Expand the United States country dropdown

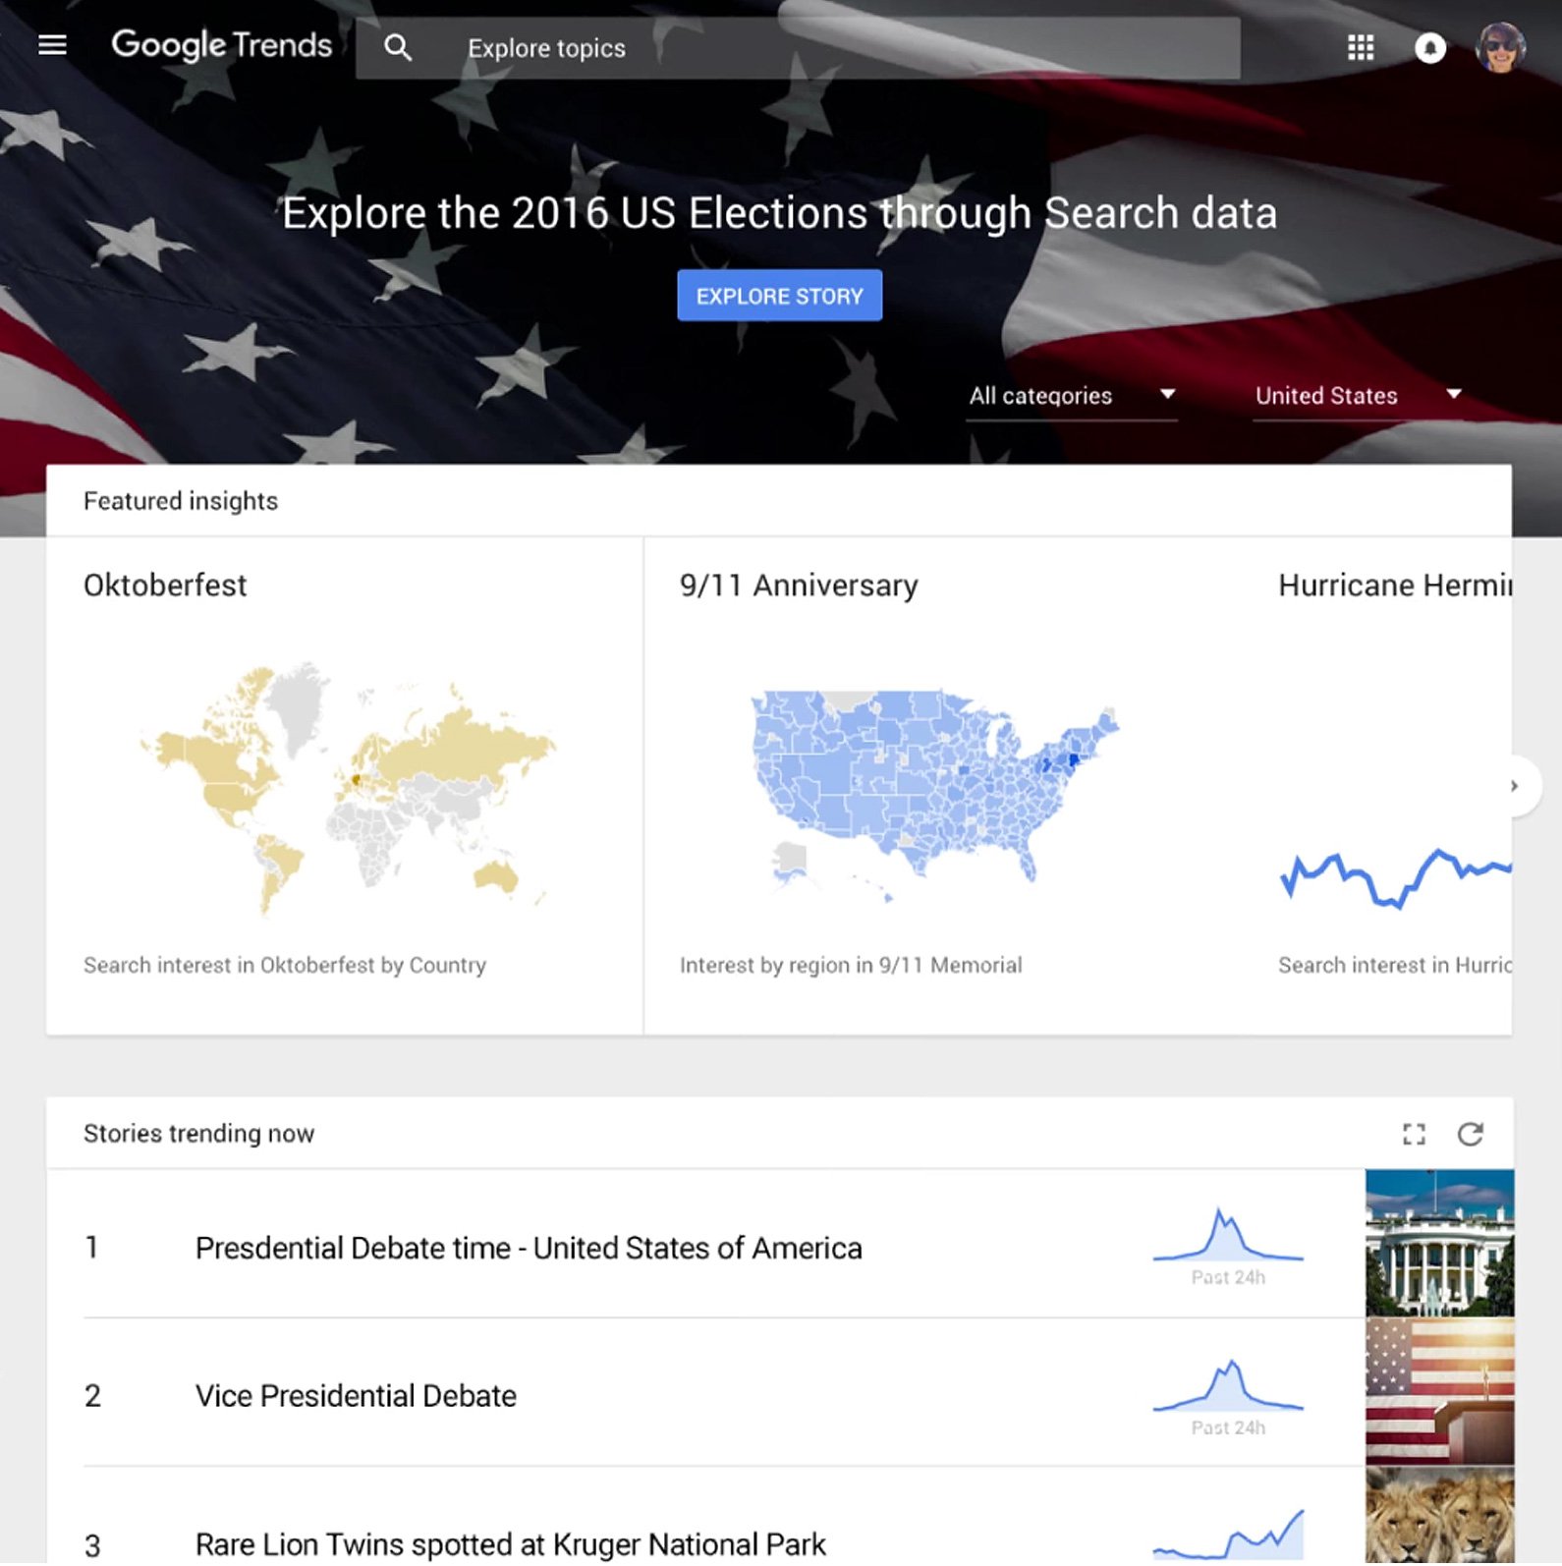coord(1358,396)
